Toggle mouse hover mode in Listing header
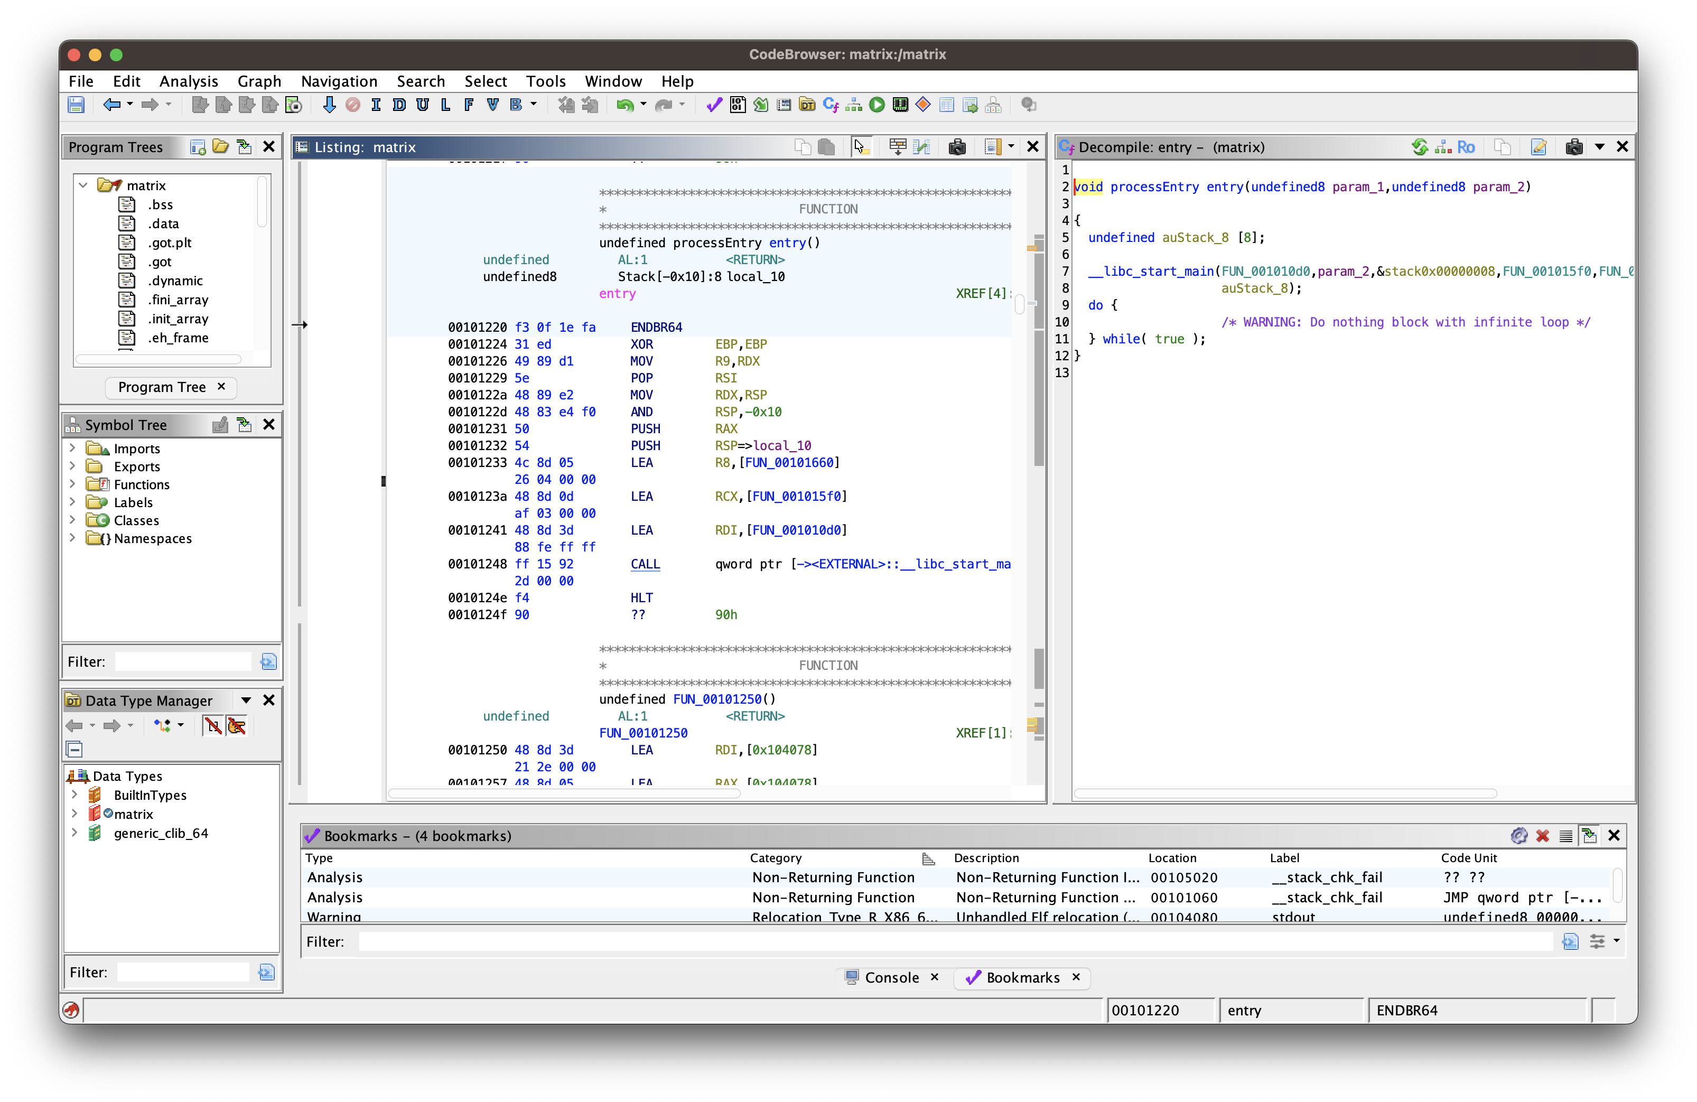Viewport: 1697px width, 1102px height. tap(860, 147)
